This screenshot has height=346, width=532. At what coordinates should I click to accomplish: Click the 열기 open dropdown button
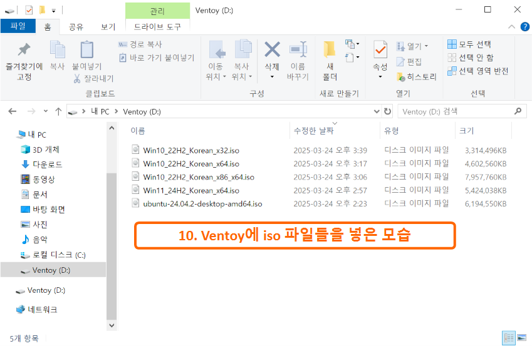click(412, 46)
